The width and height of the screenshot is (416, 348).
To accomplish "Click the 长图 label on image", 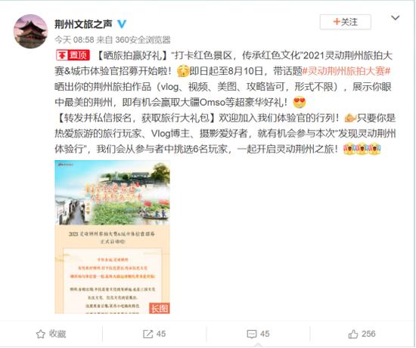I will (x=159, y=308).
